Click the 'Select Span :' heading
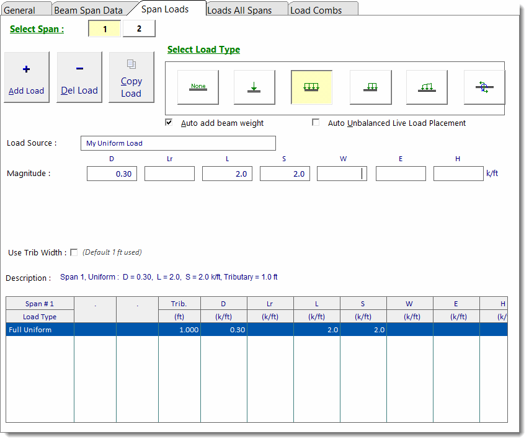 tap(37, 29)
